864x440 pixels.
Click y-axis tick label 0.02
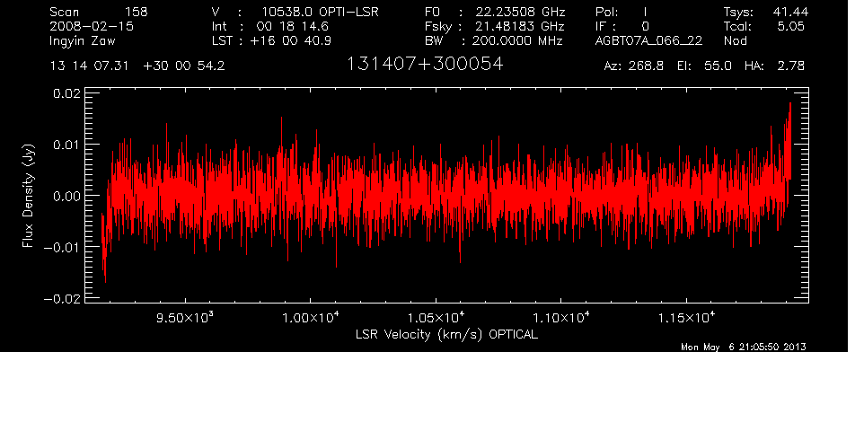click(66, 93)
